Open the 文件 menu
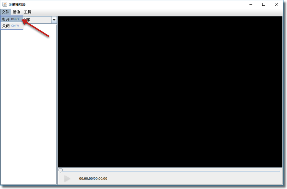The width and height of the screenshot is (287, 189). [5, 12]
